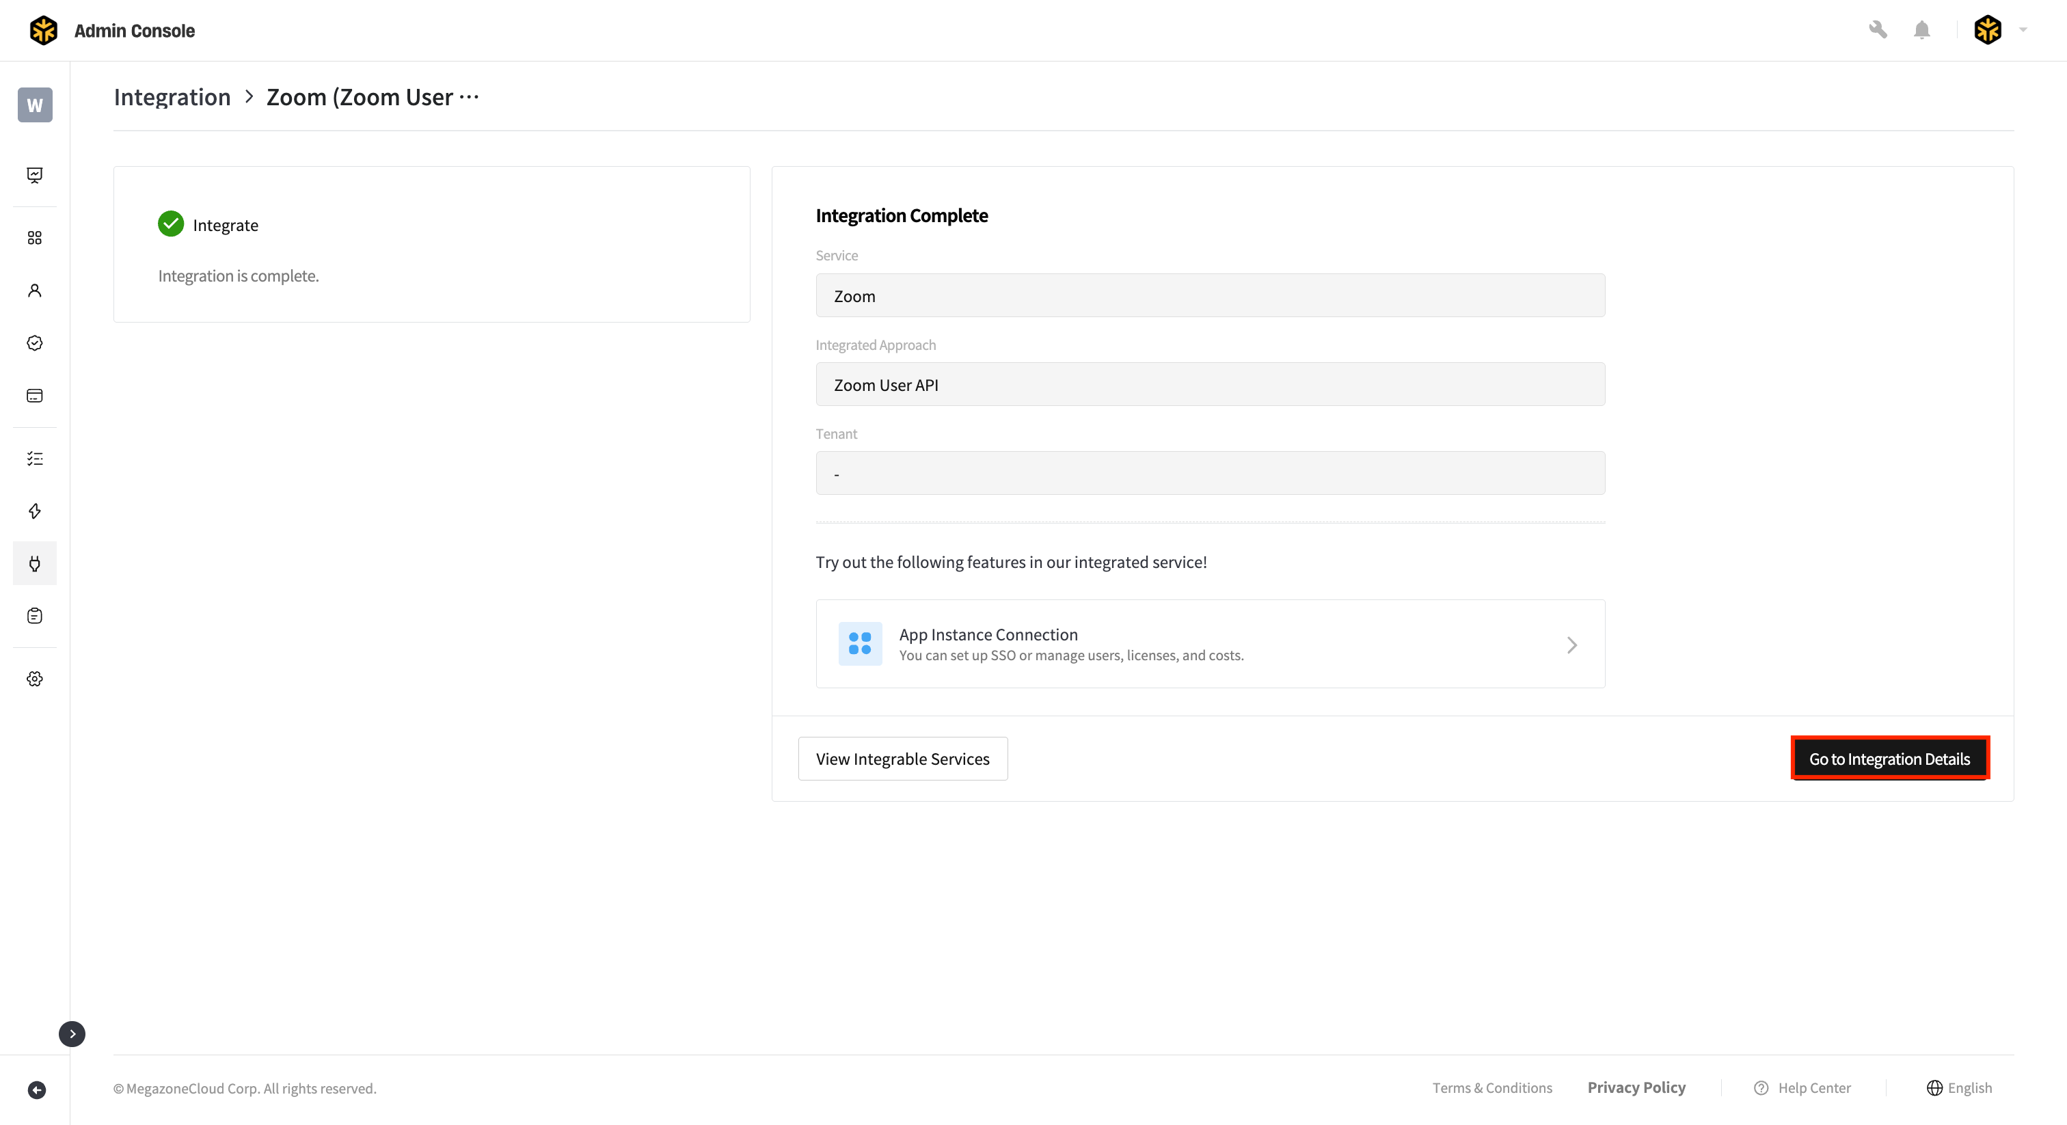Open the verified badge sidebar icon

click(34, 342)
